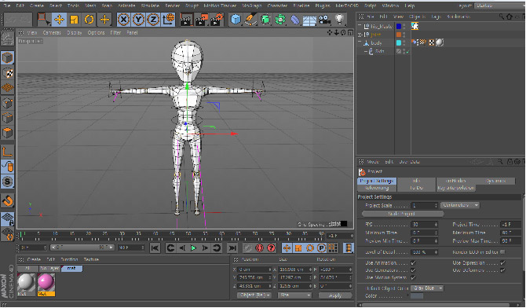Viewport: 526px width, 308px height.
Task: Open the spline pen tool icon
Action: 250,20
